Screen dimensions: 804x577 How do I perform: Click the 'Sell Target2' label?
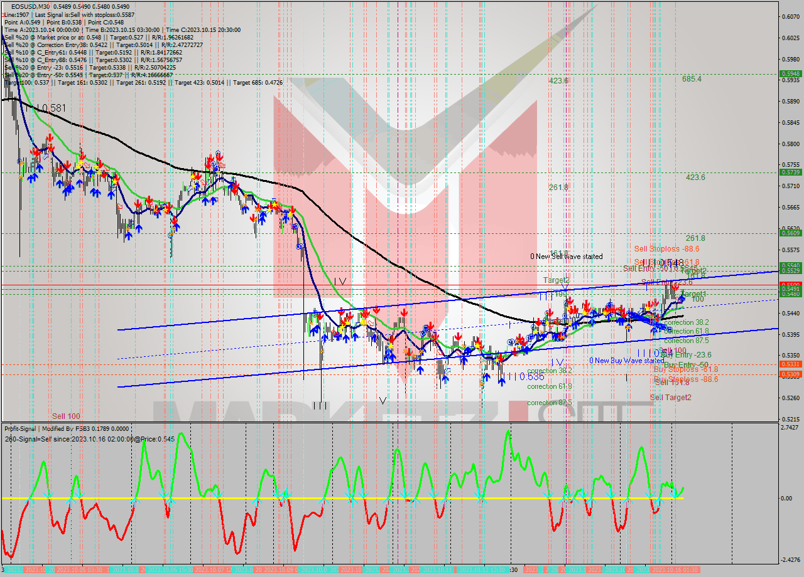pos(670,398)
